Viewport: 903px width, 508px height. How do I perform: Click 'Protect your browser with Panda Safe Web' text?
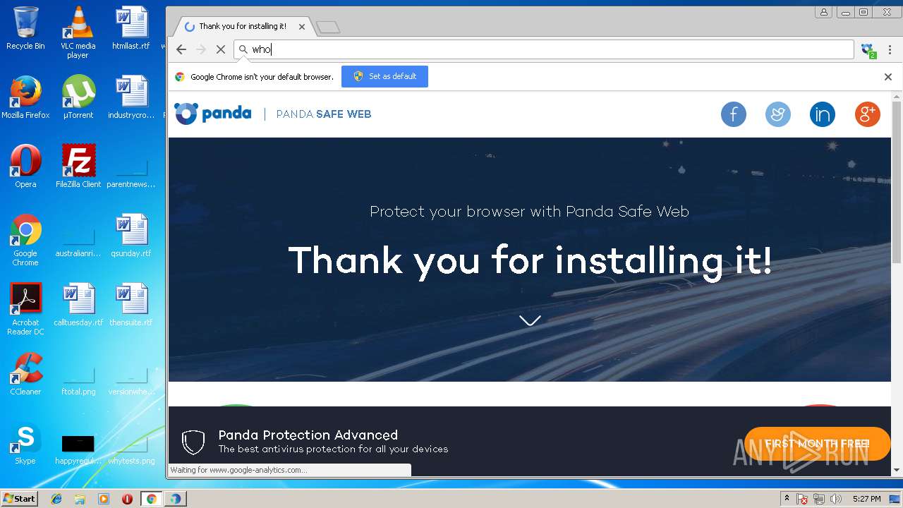[529, 212]
